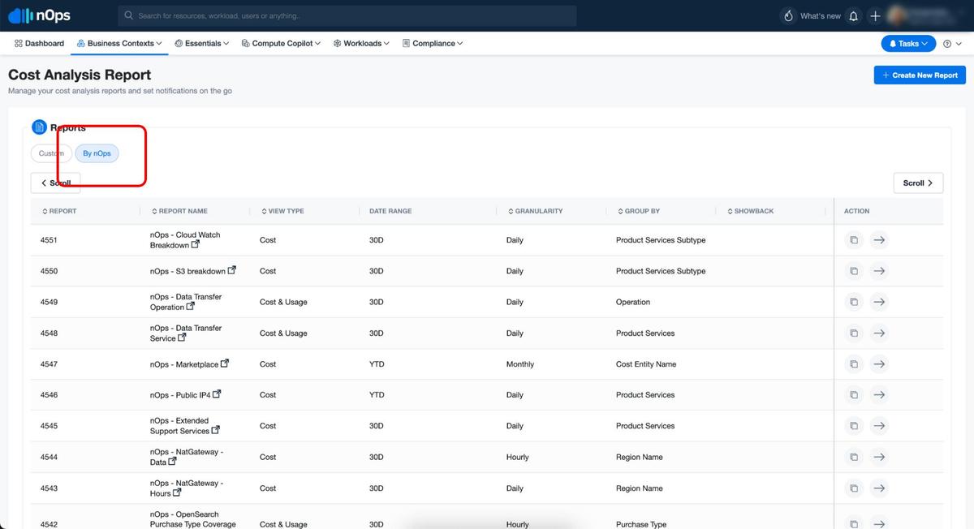The width and height of the screenshot is (974, 529).
Task: Select the By nOps reports tab
Action: [x=97, y=153]
